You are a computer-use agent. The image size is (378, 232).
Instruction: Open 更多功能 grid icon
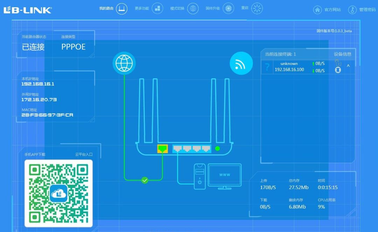click(157, 8)
